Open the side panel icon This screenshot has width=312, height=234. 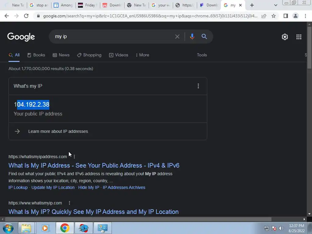click(286, 16)
